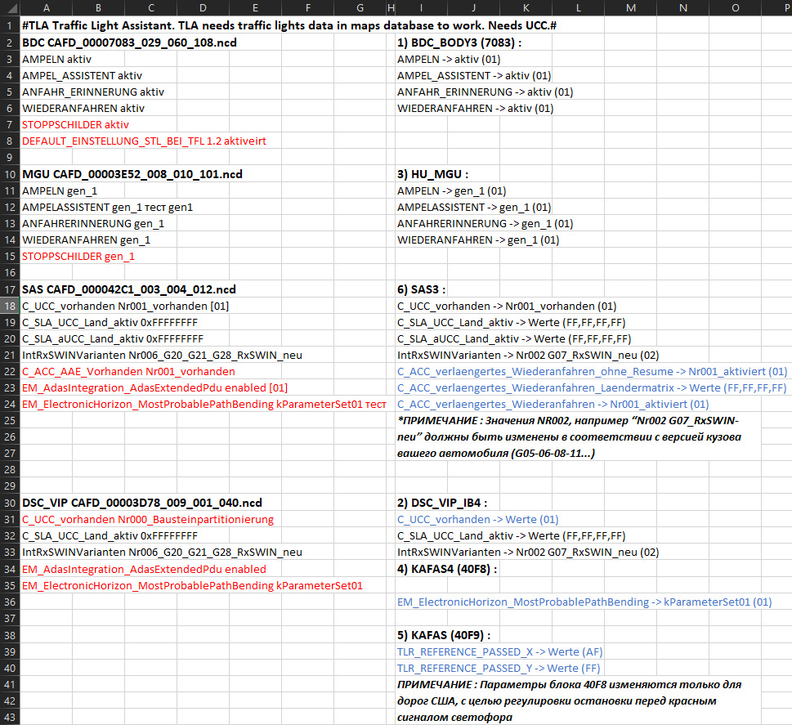Select 'AMPELN -> aktiv (01)' cell
Screen dimensions: 792x725
coord(449,59)
